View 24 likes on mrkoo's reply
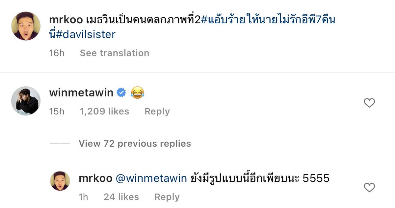This screenshot has width=395, height=208. click(x=121, y=197)
